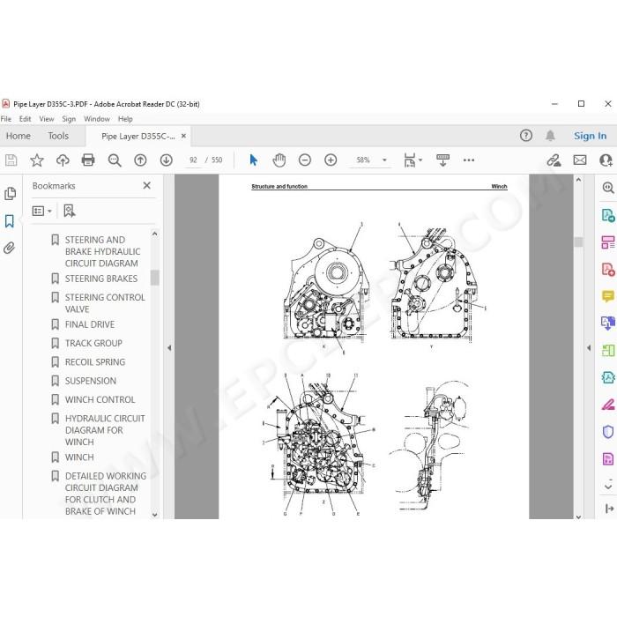Open the View menu
Viewport: 617px width, 617px height.
[x=47, y=119]
